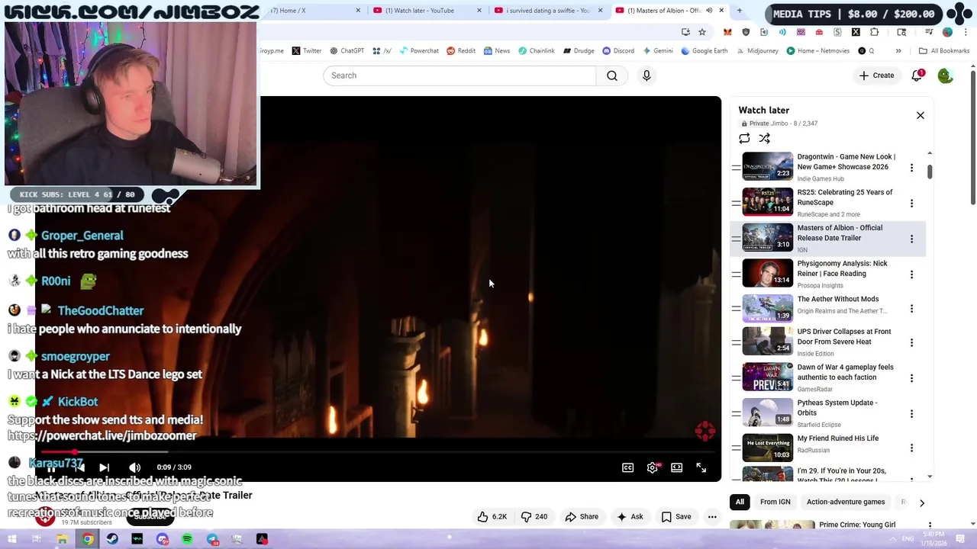Open a new browser tab

point(739,11)
